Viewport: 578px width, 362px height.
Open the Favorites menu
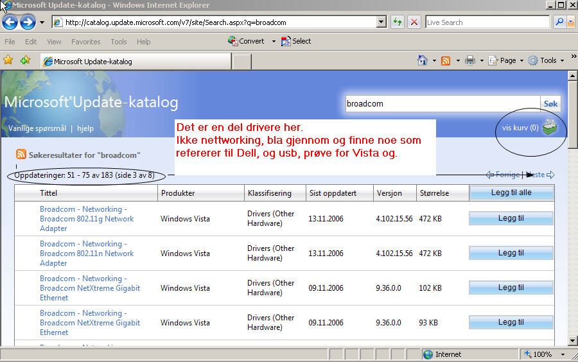(86, 42)
